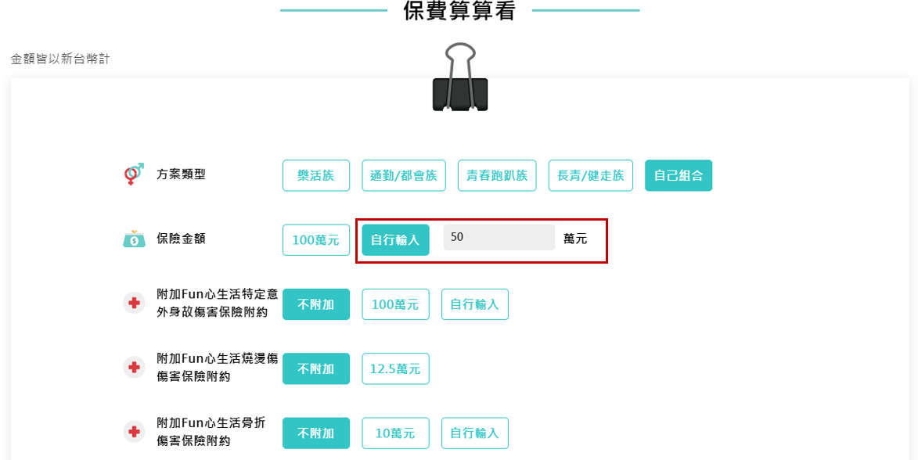The width and height of the screenshot is (918, 460).
Task: Click red cross icon for 骨折 rider
Action: pyautogui.click(x=134, y=432)
